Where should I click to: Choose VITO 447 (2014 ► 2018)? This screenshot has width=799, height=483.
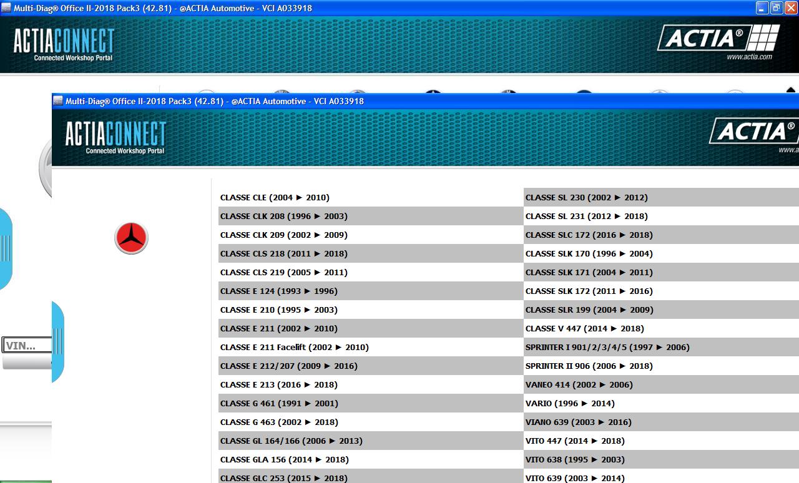point(662,441)
